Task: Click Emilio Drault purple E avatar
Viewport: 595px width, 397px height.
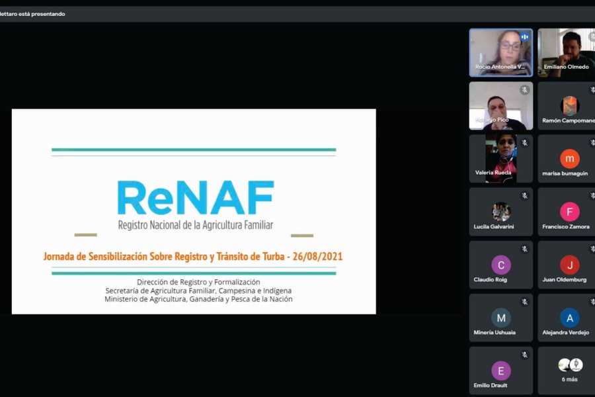Action: click(501, 371)
